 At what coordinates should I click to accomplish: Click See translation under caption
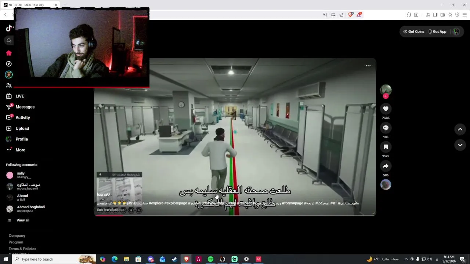[x=109, y=210]
